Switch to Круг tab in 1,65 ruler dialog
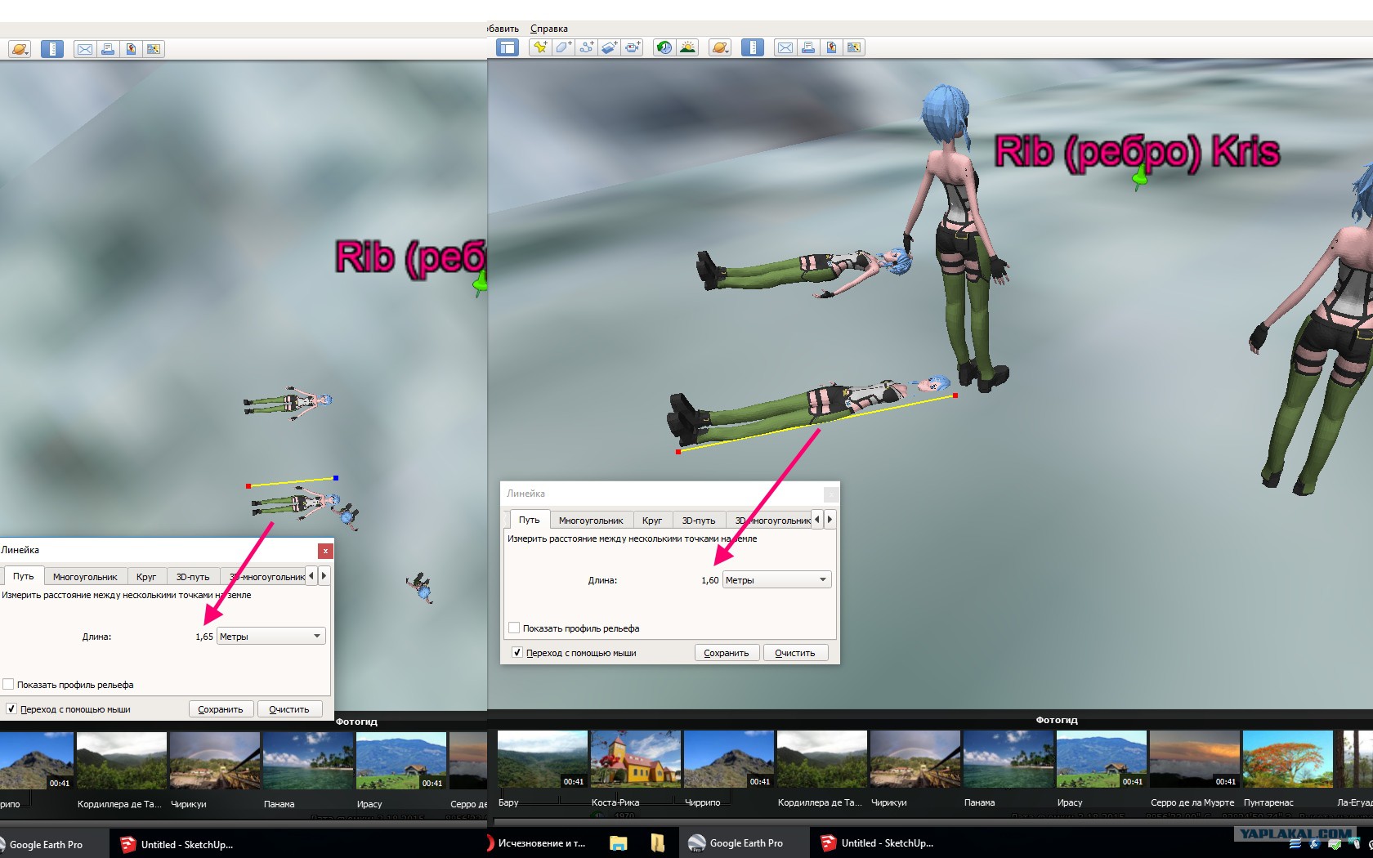The height and width of the screenshot is (858, 1373). (146, 577)
